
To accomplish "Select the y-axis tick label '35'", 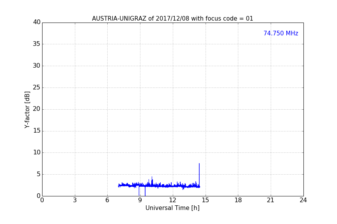I will pyautogui.click(x=37, y=44).
